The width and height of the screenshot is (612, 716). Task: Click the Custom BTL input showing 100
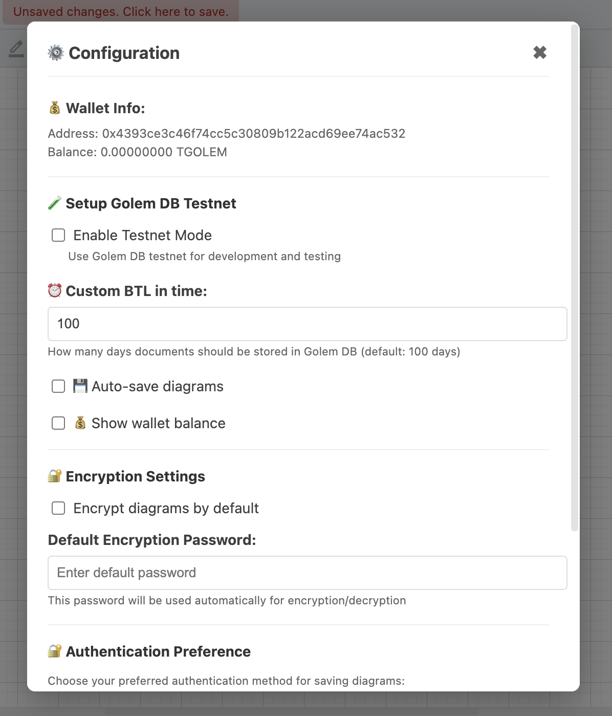point(307,324)
